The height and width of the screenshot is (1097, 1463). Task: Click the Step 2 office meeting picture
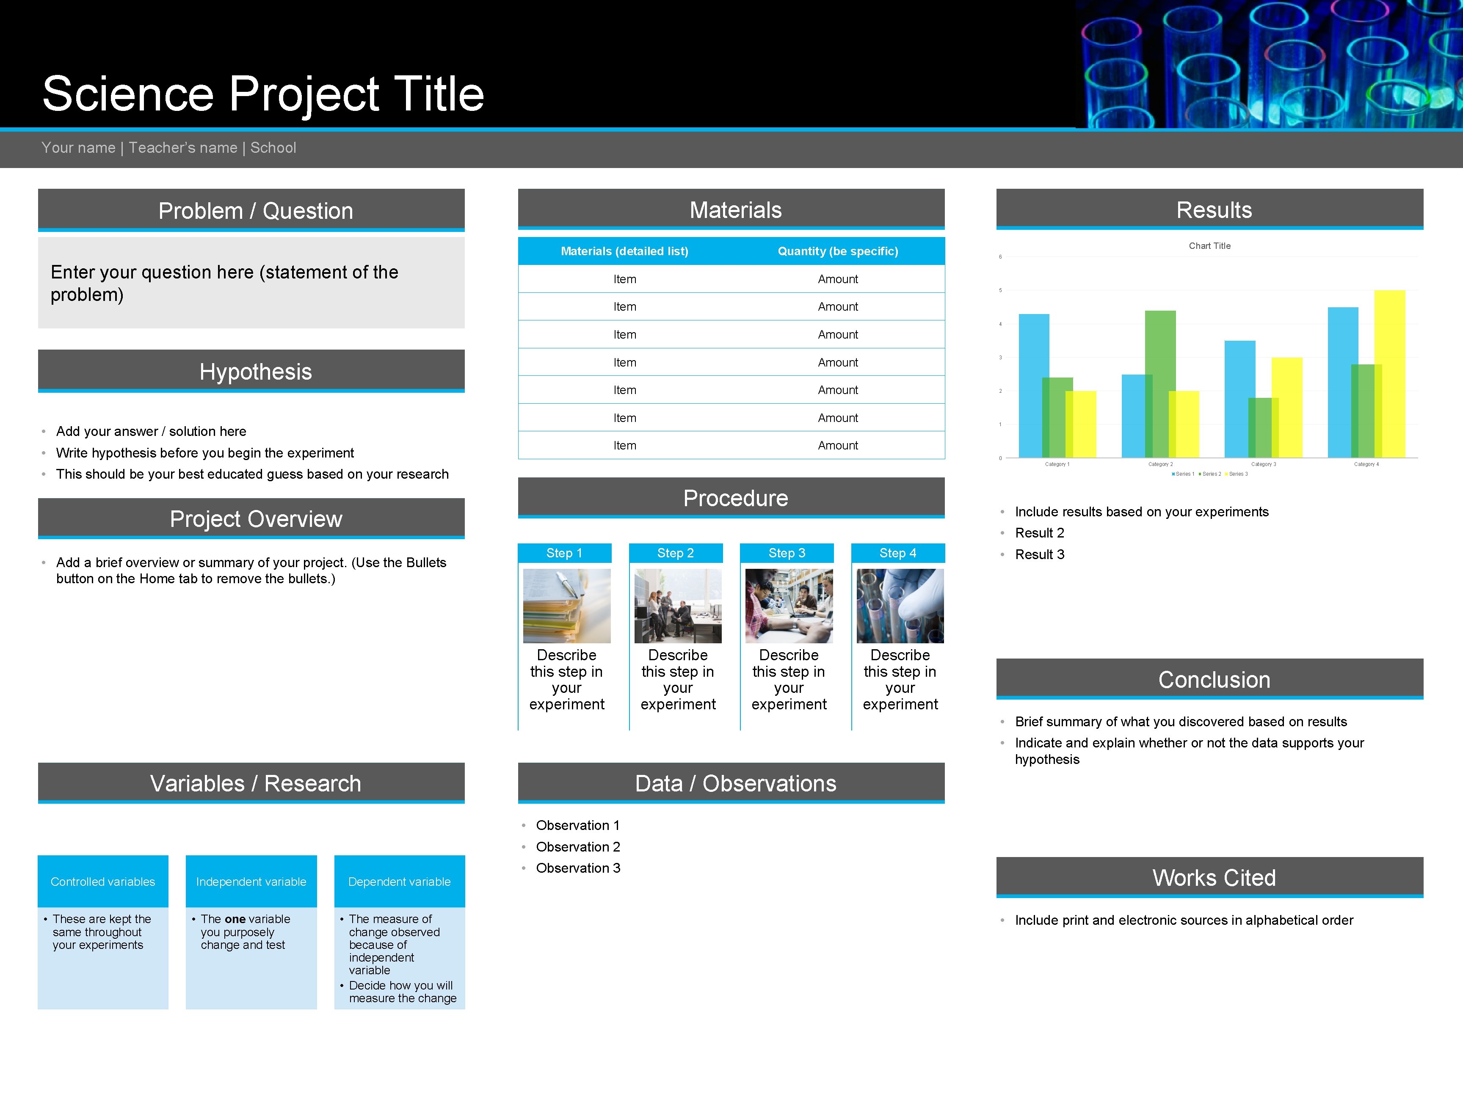pos(677,606)
